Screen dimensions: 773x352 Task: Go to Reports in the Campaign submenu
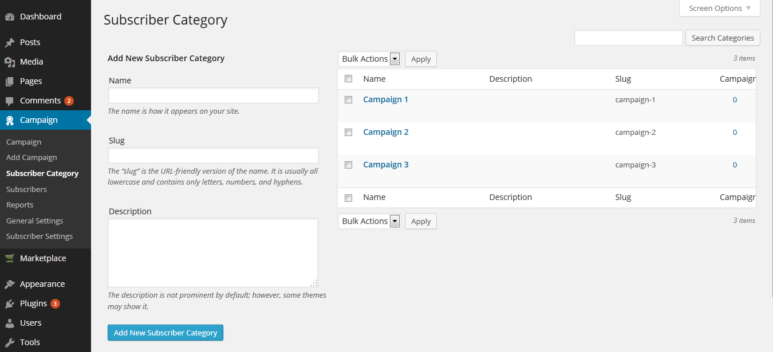19,205
